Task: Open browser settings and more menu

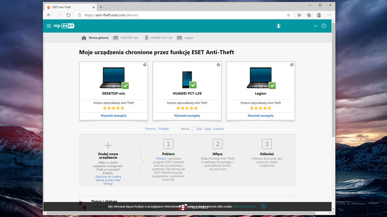Action: pos(329,15)
